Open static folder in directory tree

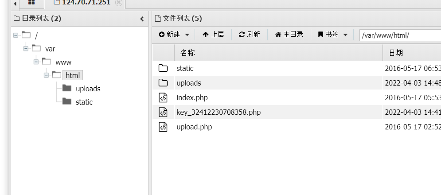(84, 102)
